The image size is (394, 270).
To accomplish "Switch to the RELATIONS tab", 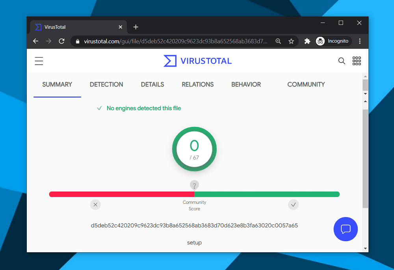I will click(x=197, y=84).
